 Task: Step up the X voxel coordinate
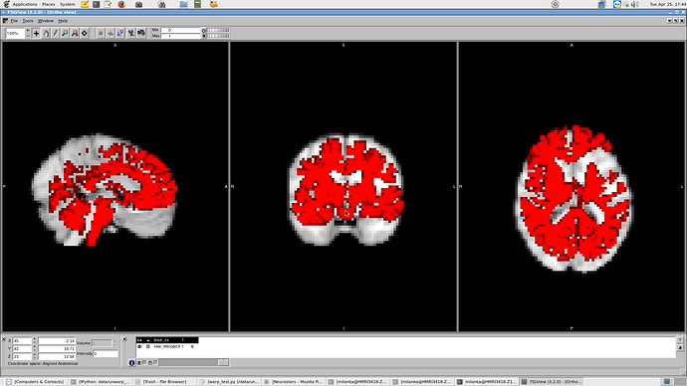click(35, 339)
